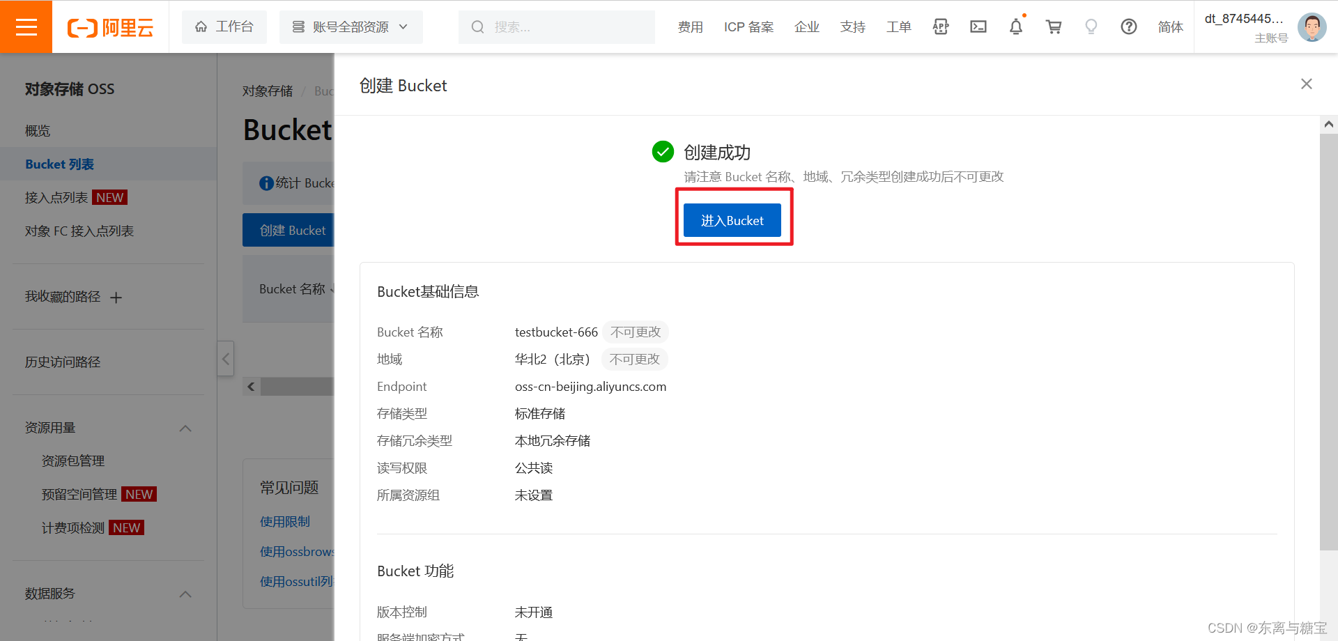Open the Cloud Shell terminal icon
This screenshot has height=641, width=1338.
978,26
